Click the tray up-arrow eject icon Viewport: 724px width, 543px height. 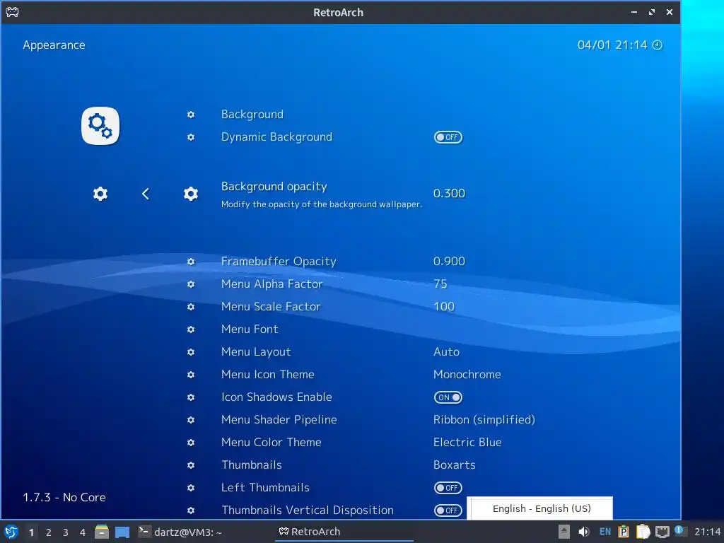(564, 532)
